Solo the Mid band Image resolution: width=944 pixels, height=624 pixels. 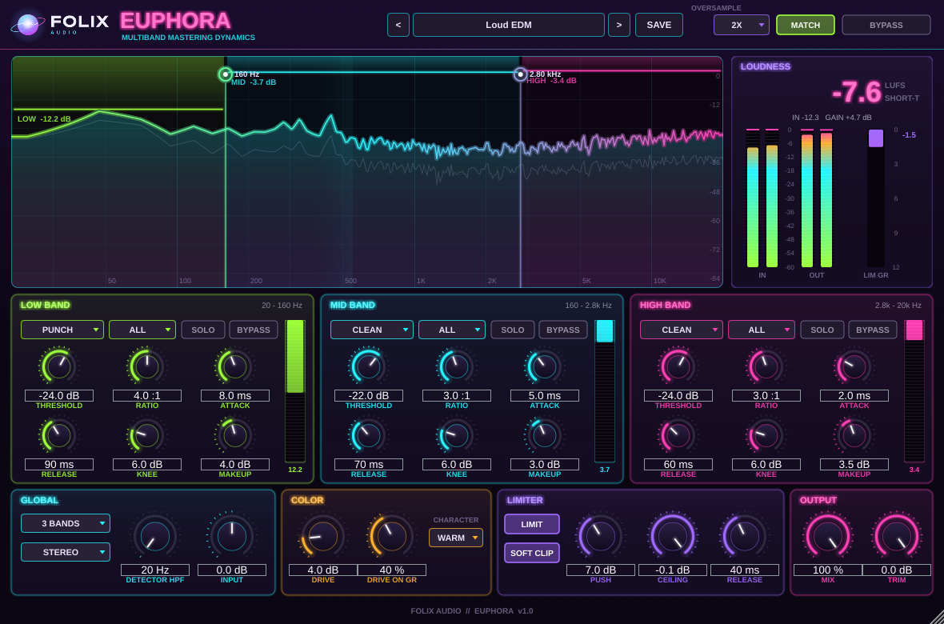click(512, 330)
